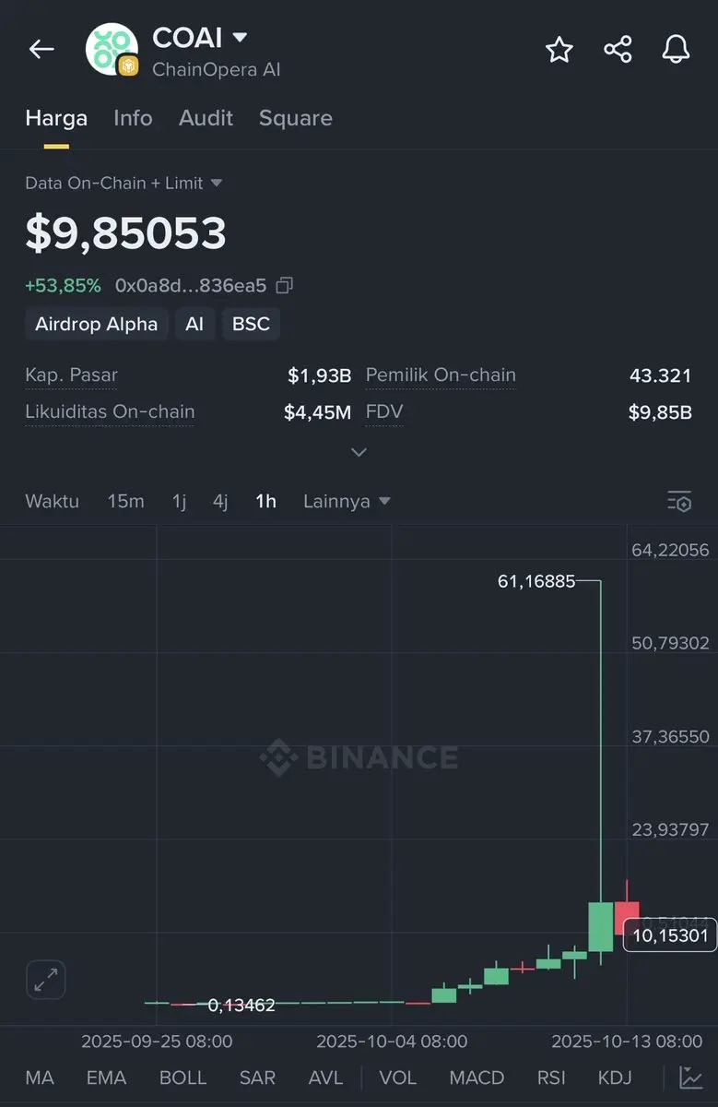Tap the back arrow icon
Viewport: 718px width, 1107px height.
41,49
